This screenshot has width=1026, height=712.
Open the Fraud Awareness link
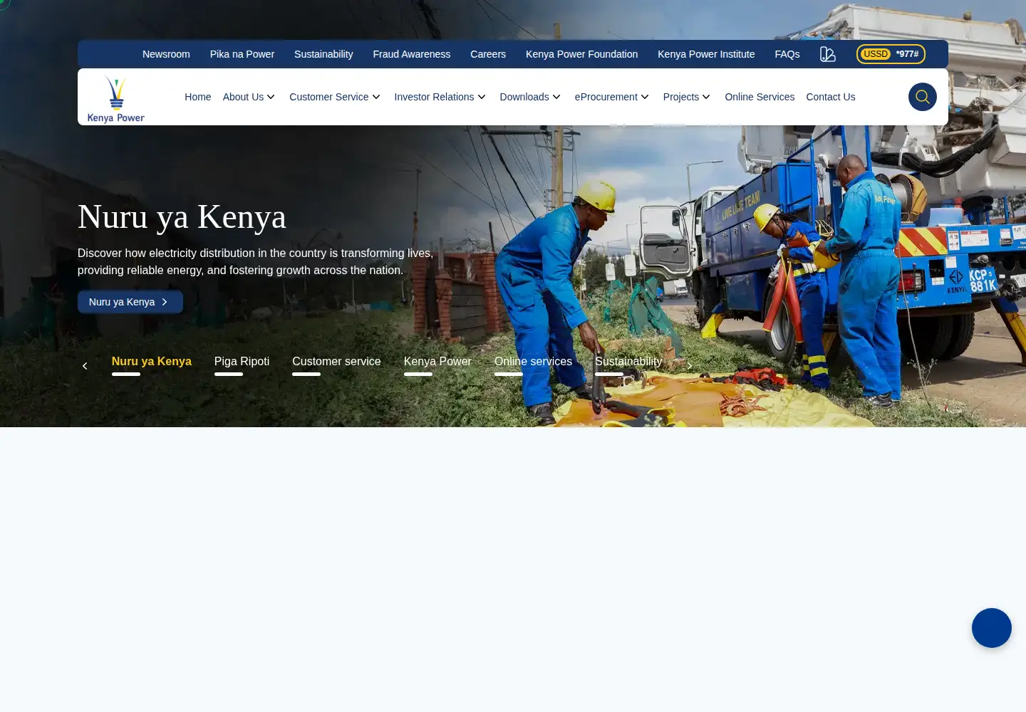pyautogui.click(x=411, y=54)
